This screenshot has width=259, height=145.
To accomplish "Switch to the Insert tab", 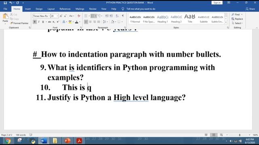I will pos(28,9).
